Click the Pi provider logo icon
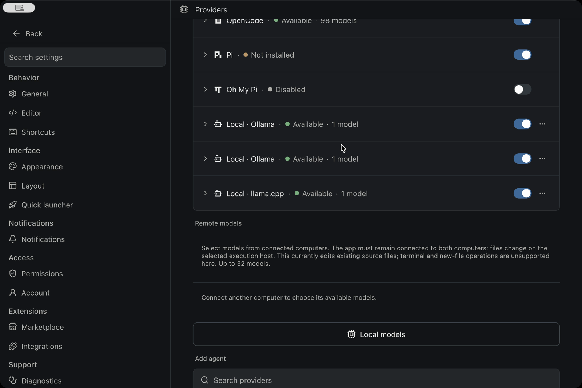The width and height of the screenshot is (582, 388). [218, 55]
